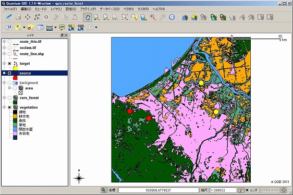Collapse the route_thin.tif layer node
Screen dimensions: 293x195
click(4, 42)
